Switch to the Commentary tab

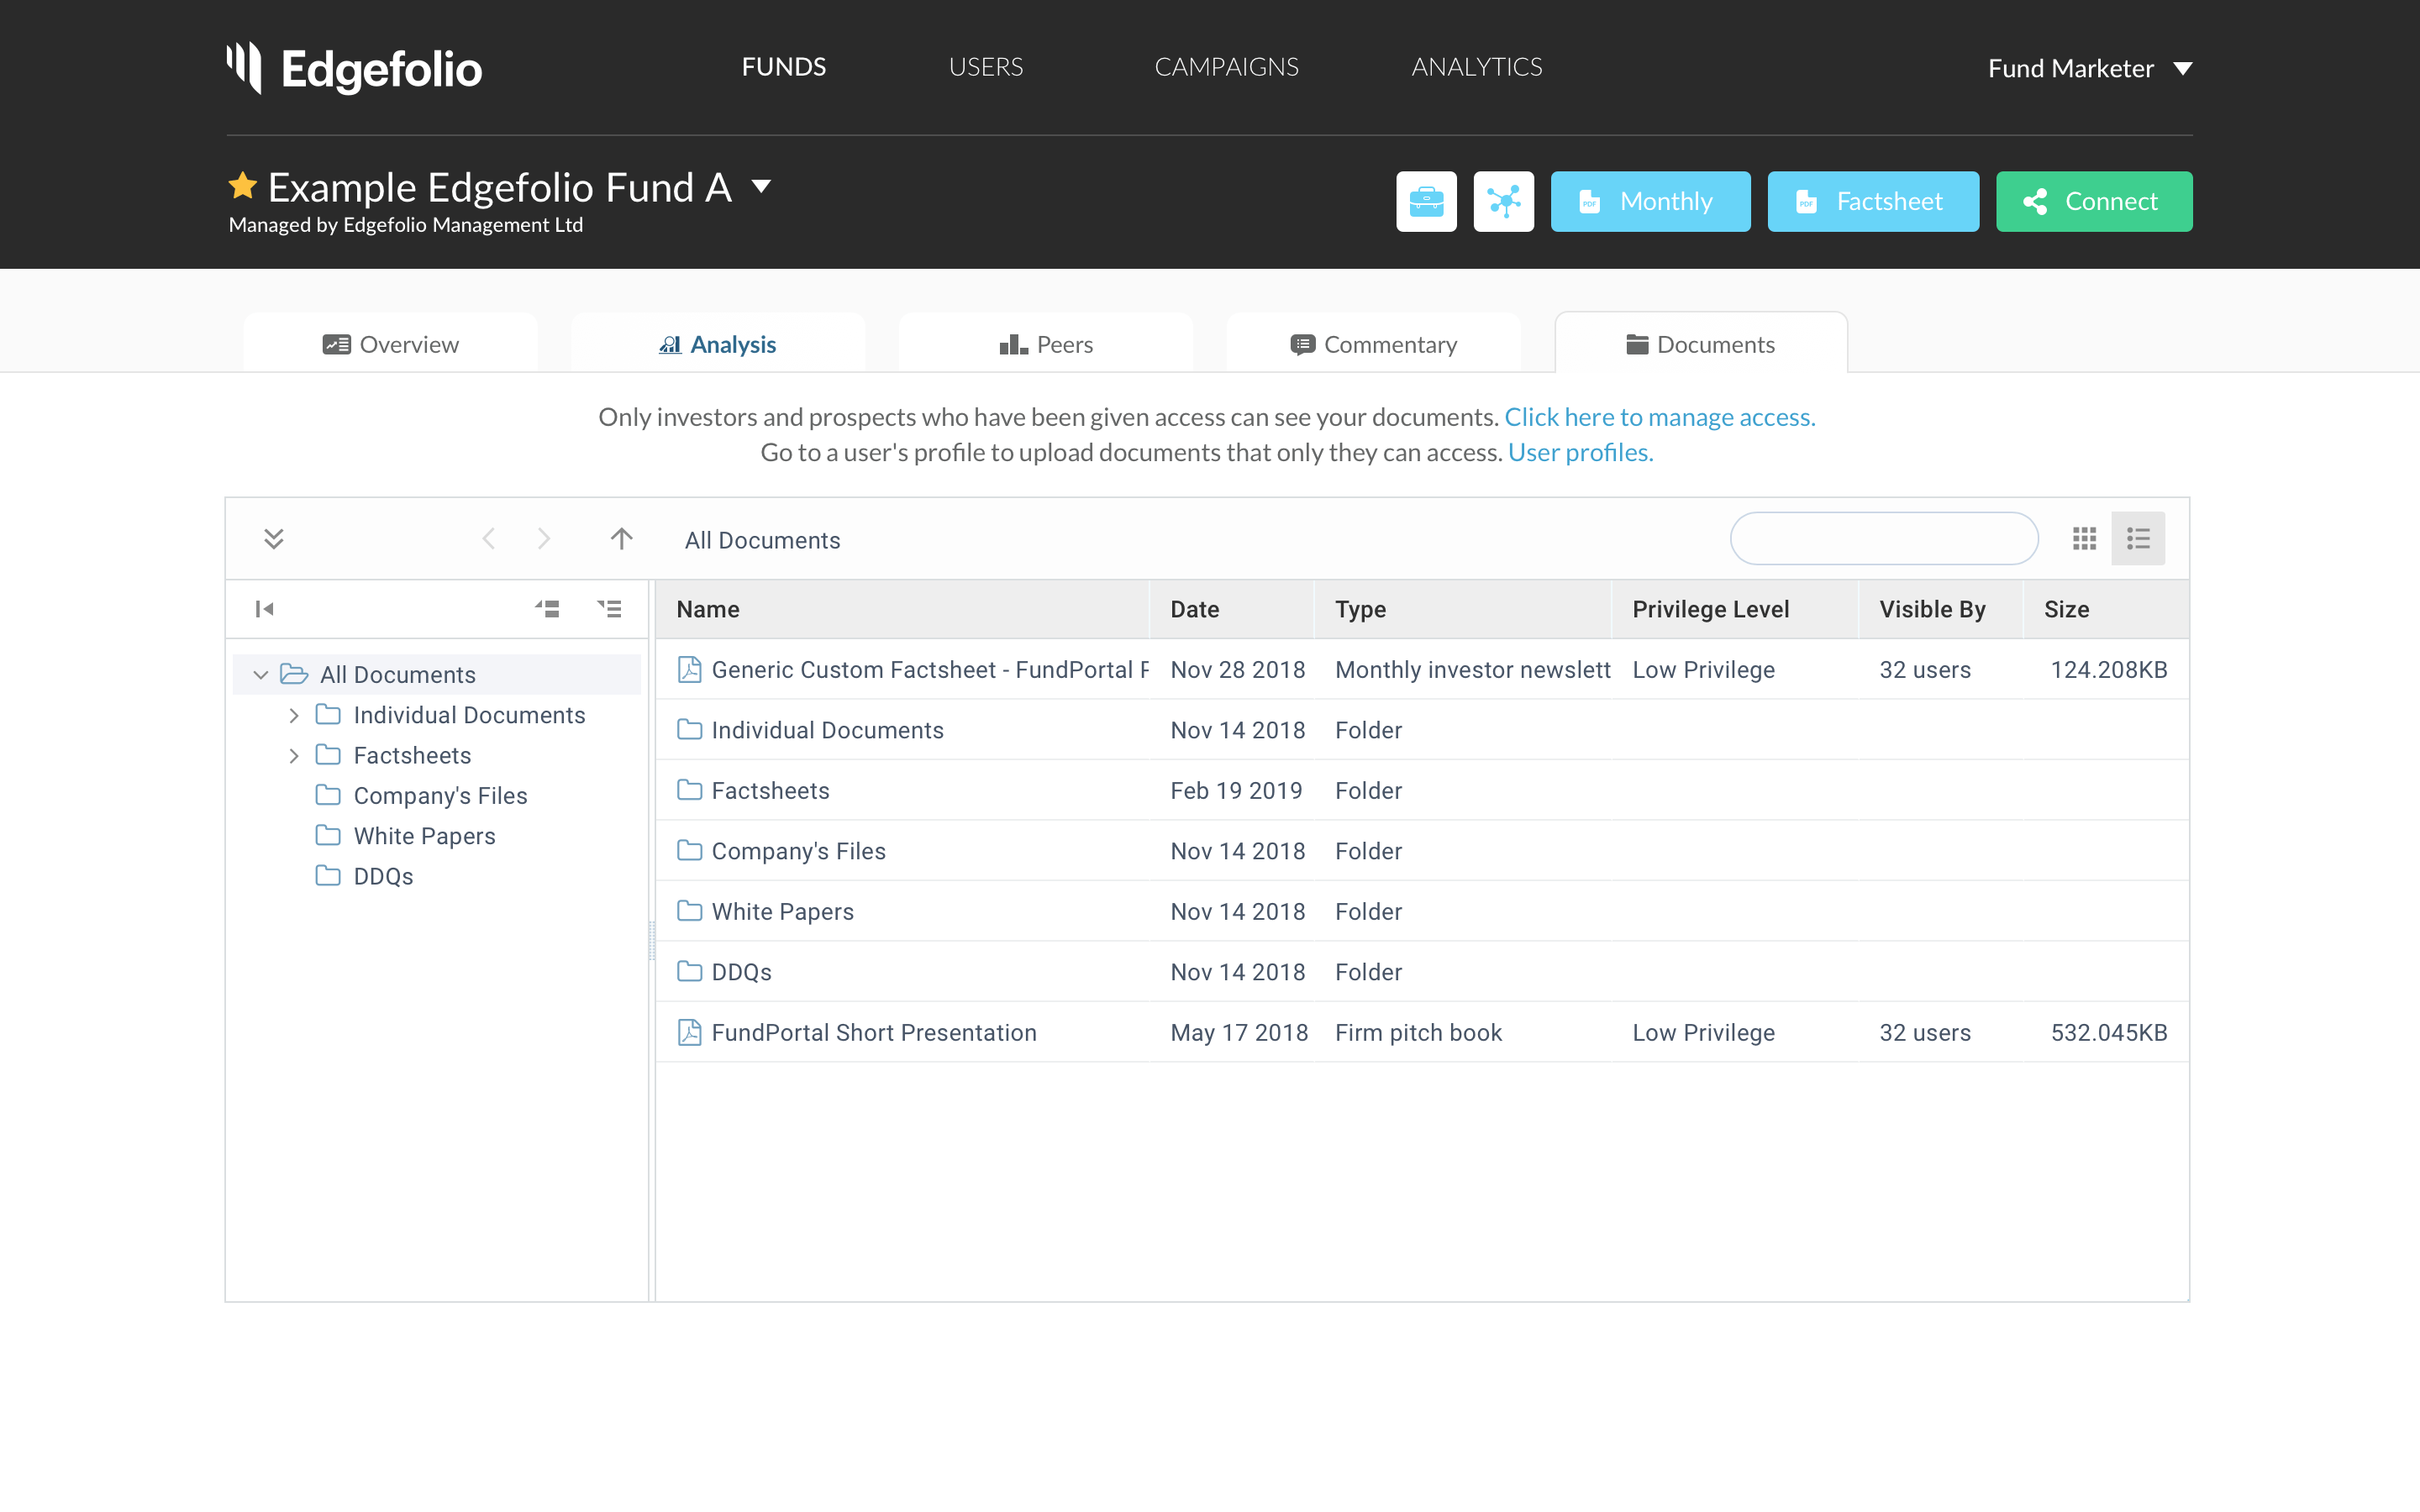[x=1374, y=343]
